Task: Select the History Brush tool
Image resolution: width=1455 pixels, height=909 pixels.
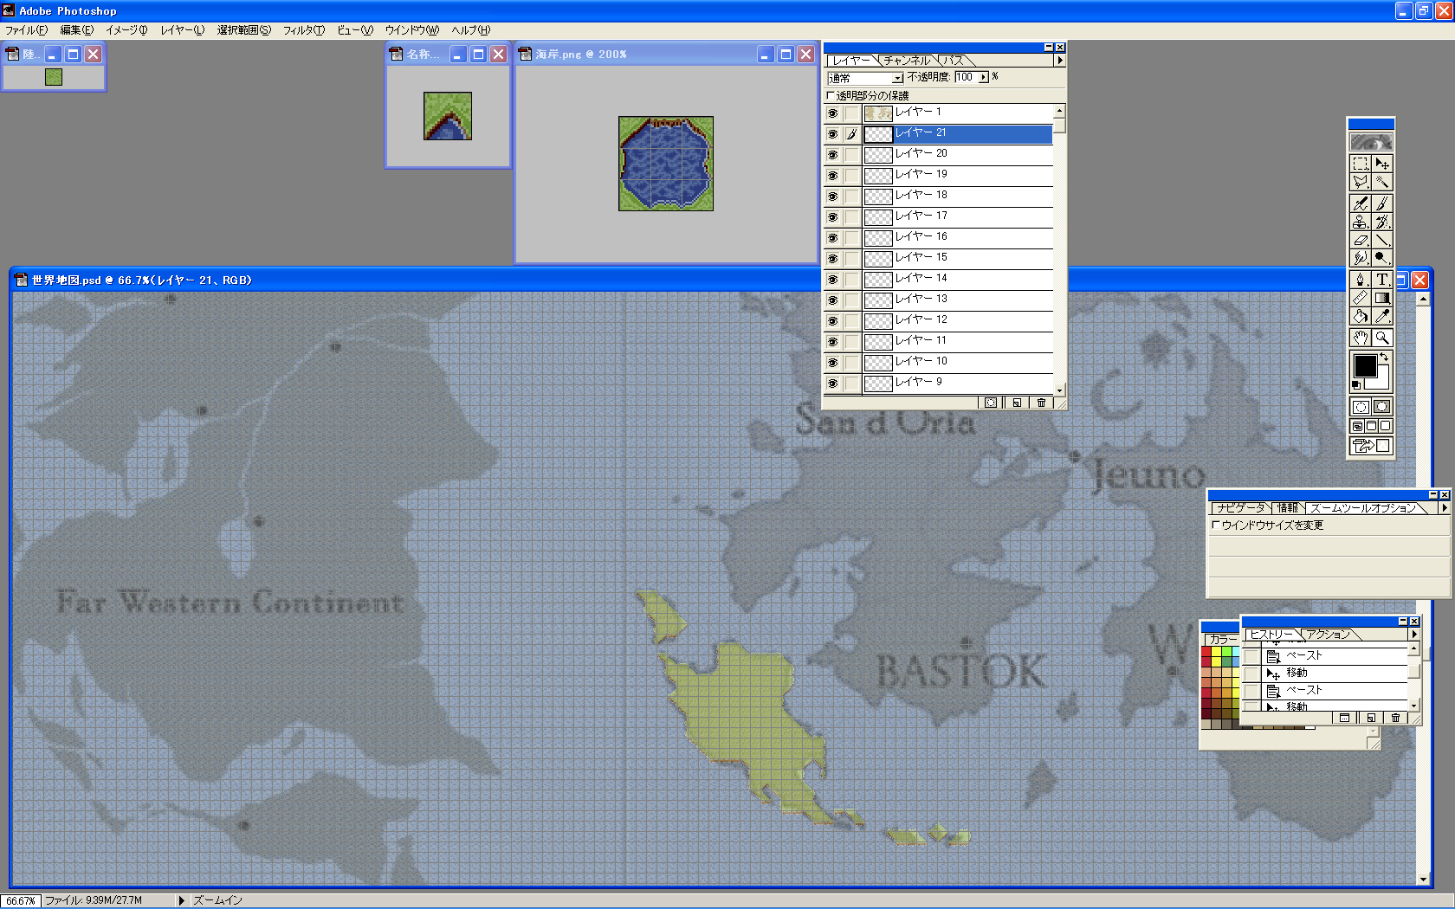Action: (1382, 222)
